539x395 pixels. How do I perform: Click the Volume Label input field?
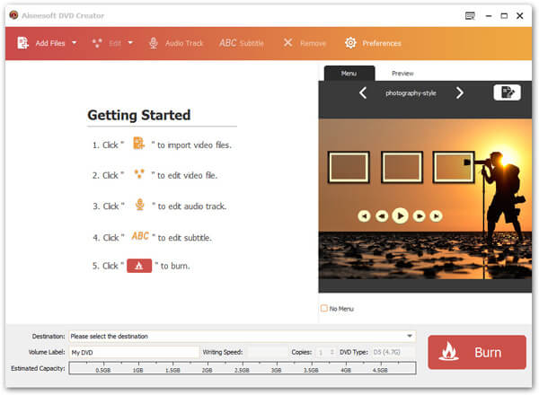134,352
